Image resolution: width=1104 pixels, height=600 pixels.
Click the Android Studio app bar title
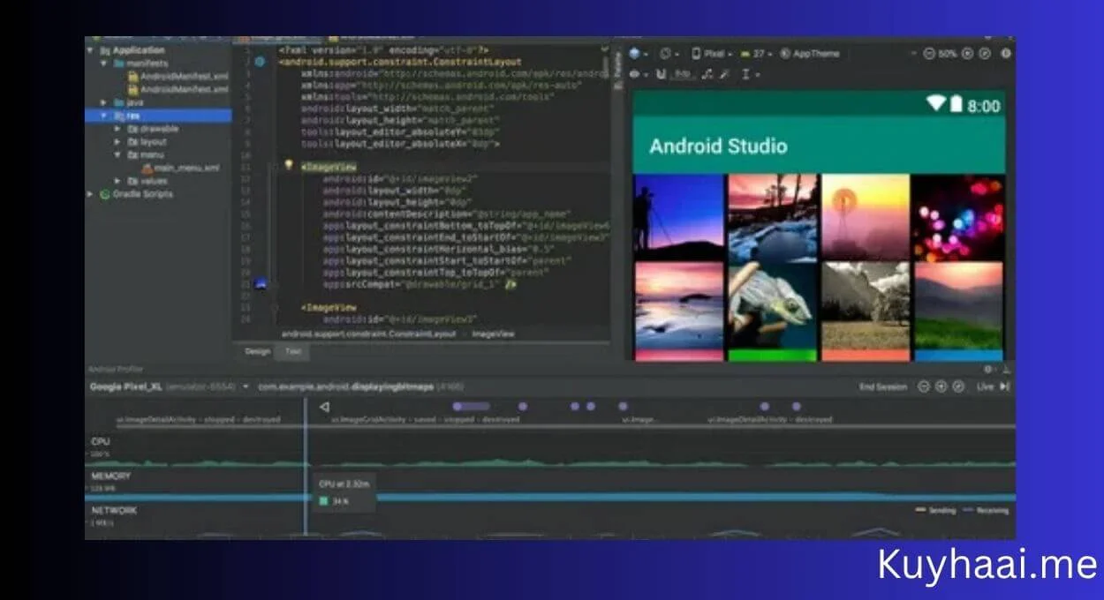pyautogui.click(x=718, y=146)
